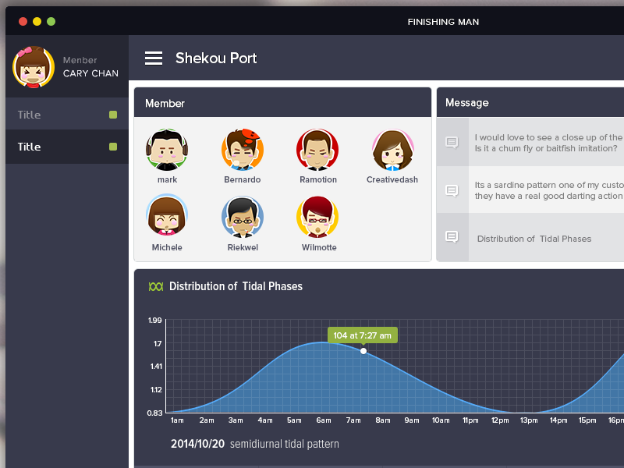Viewport: 624px width, 468px height.
Task: Open Wilmotte's member avatar
Action: pyautogui.click(x=317, y=216)
